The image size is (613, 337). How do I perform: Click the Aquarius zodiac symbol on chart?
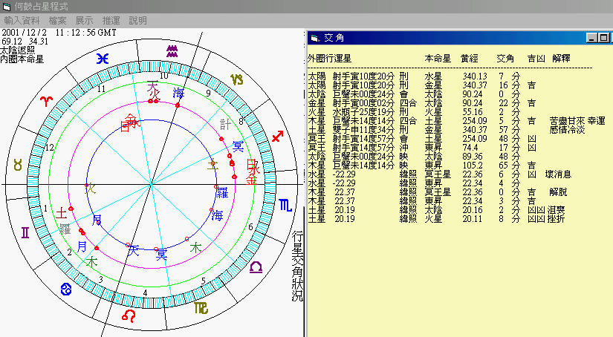pos(172,51)
